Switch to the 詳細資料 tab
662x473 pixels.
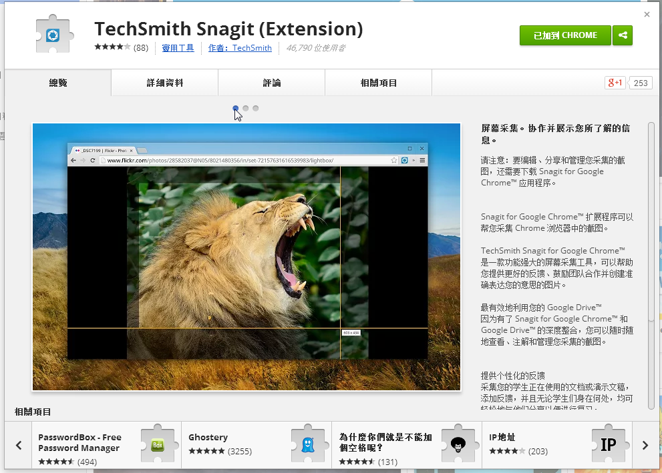pyautogui.click(x=164, y=83)
